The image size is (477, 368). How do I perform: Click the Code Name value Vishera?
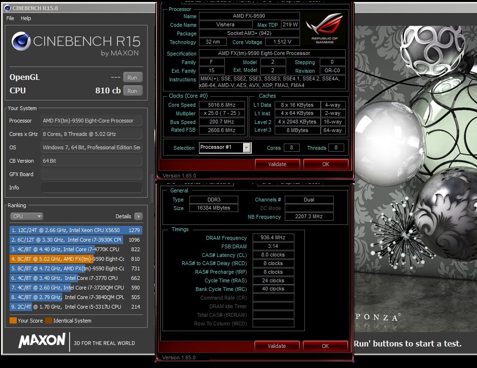coord(225,24)
